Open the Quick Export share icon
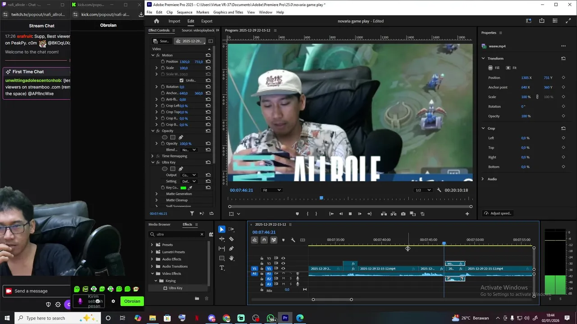Screen dimensions: 577x324 coord(542,21)
